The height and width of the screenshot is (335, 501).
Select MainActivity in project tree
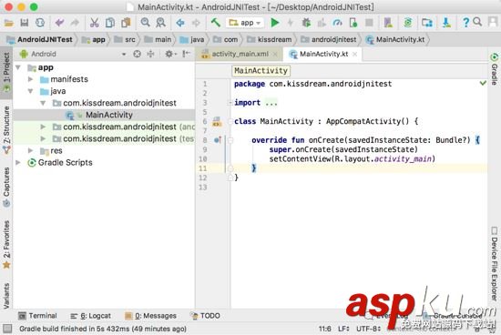click(x=104, y=115)
